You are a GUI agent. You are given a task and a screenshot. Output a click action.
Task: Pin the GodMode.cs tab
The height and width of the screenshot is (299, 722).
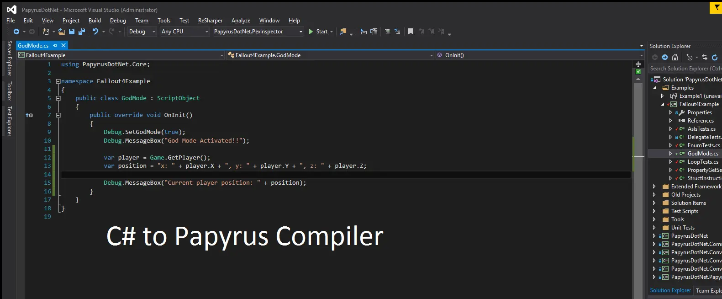tap(55, 45)
